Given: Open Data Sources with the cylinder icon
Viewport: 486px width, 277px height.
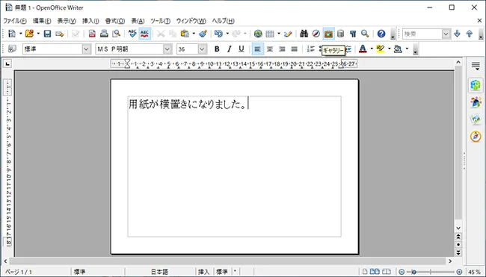Looking at the screenshot, I should [341, 34].
